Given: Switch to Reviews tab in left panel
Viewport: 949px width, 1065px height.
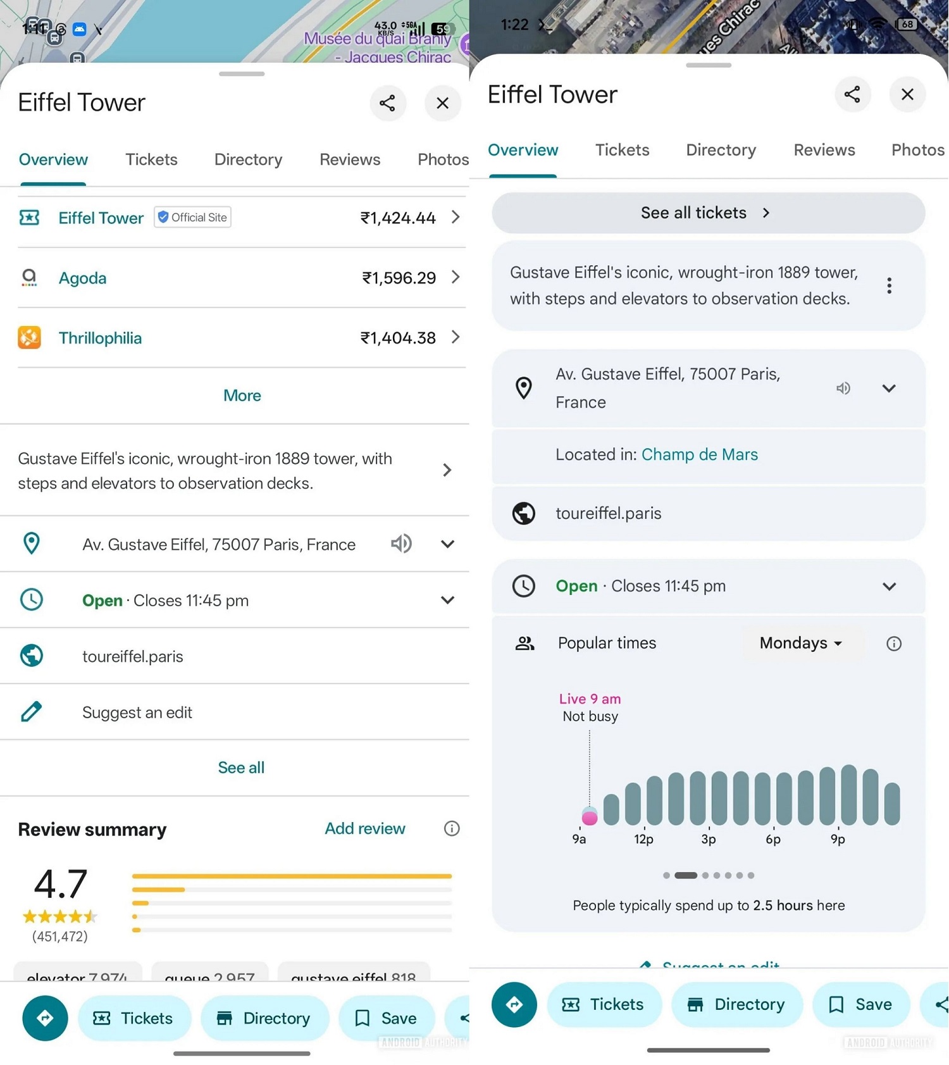Looking at the screenshot, I should click(x=350, y=159).
